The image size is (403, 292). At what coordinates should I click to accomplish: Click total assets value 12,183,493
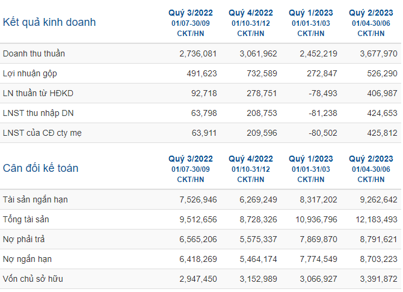(377, 219)
